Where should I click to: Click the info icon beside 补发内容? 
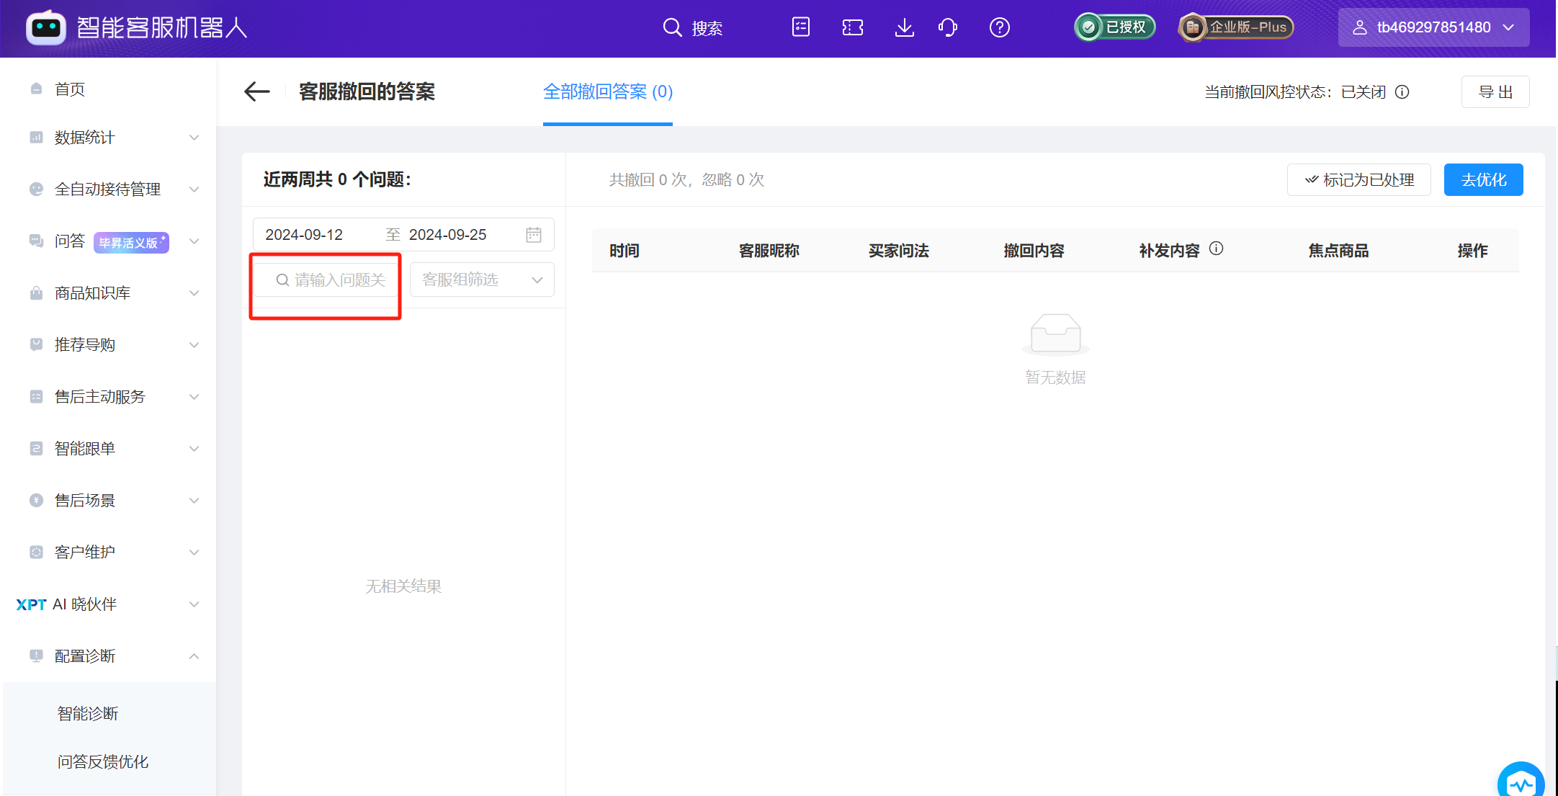coord(1218,249)
